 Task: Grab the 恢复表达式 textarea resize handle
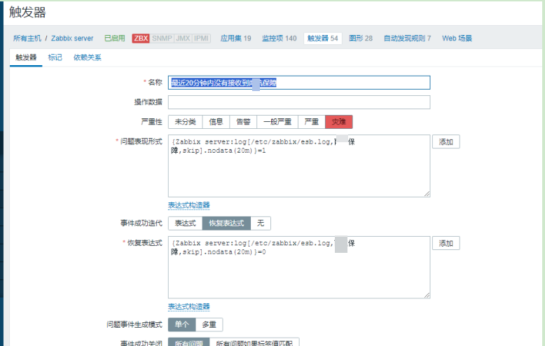point(427,296)
